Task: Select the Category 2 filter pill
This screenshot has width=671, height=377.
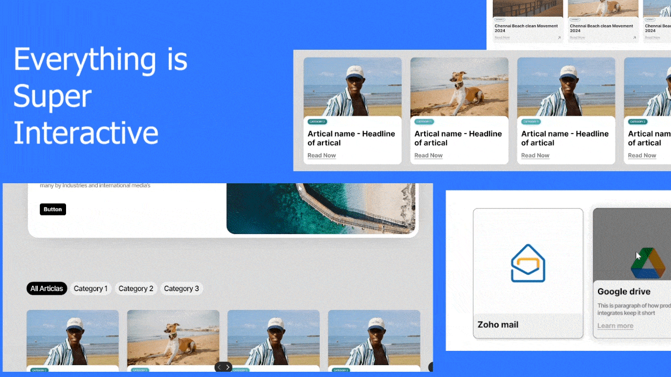Action: 136,289
